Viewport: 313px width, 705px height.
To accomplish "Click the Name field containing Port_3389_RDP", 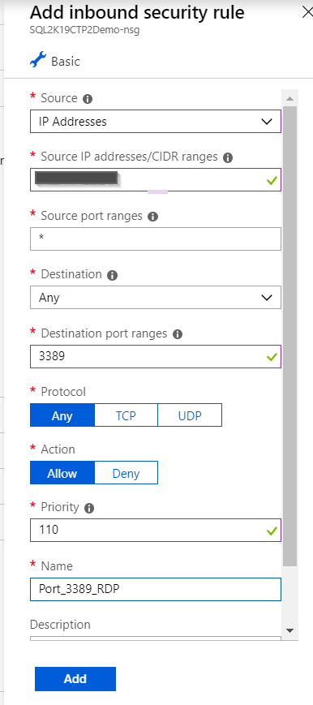I will (156, 589).
